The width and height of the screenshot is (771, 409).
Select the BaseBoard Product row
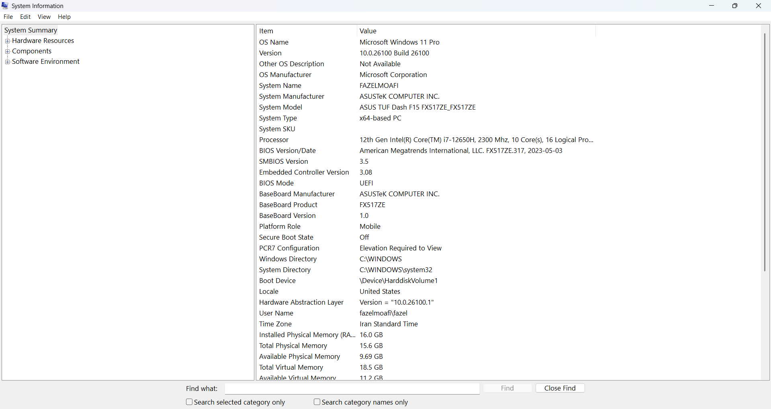pyautogui.click(x=426, y=205)
